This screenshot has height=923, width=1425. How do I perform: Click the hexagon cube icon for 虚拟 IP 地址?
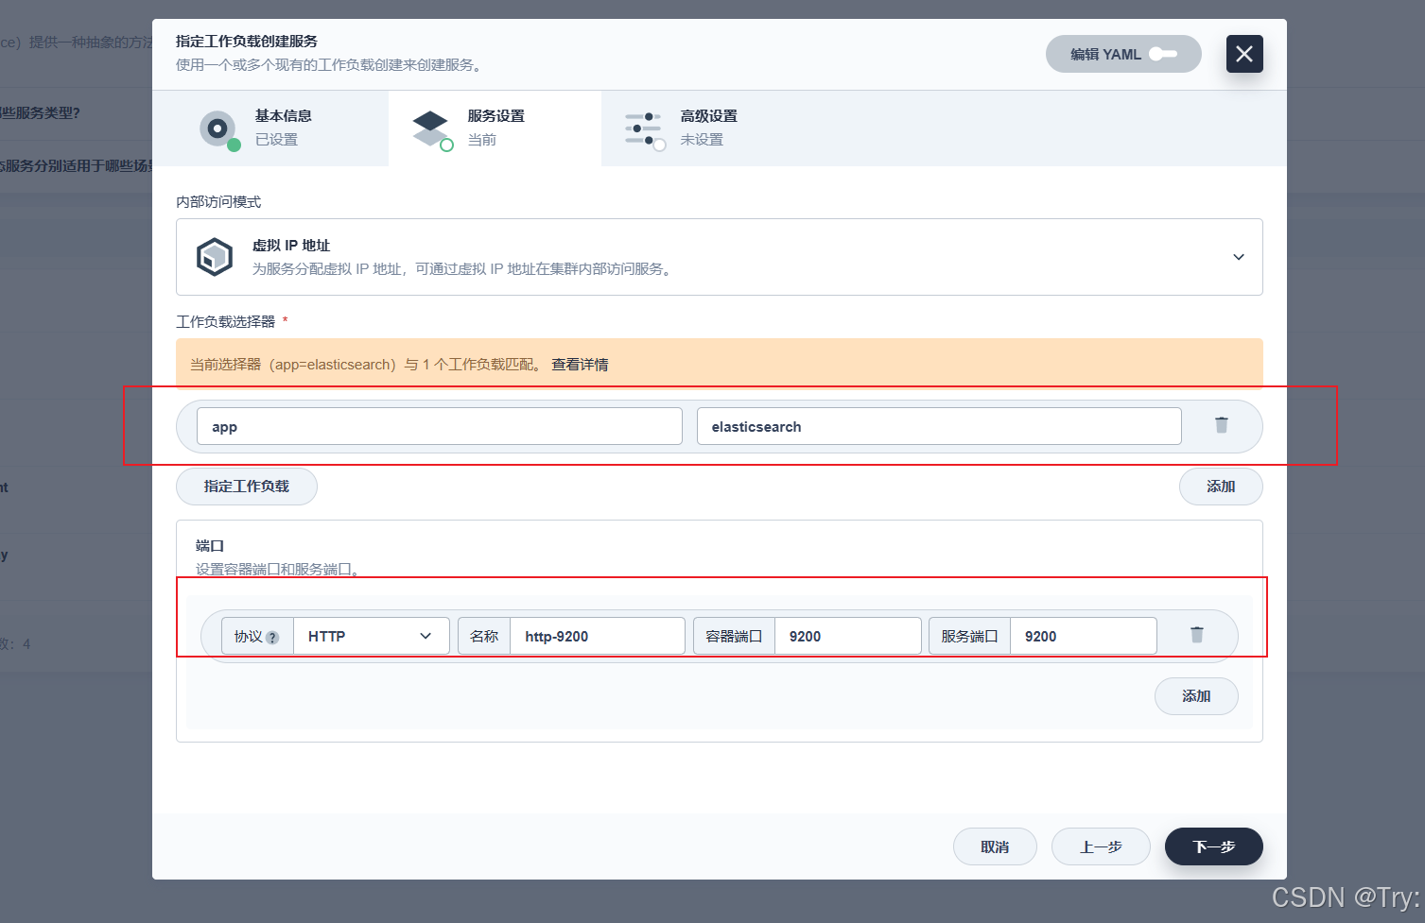click(x=215, y=257)
